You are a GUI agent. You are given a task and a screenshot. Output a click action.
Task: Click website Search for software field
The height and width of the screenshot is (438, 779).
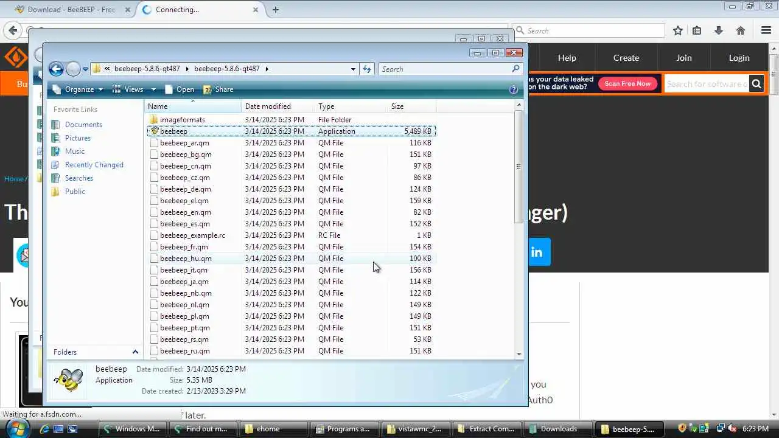[x=706, y=83]
